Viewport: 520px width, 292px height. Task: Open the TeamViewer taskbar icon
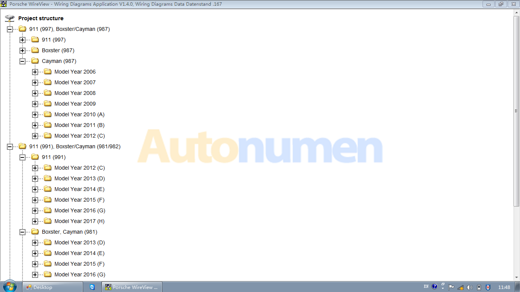point(92,287)
